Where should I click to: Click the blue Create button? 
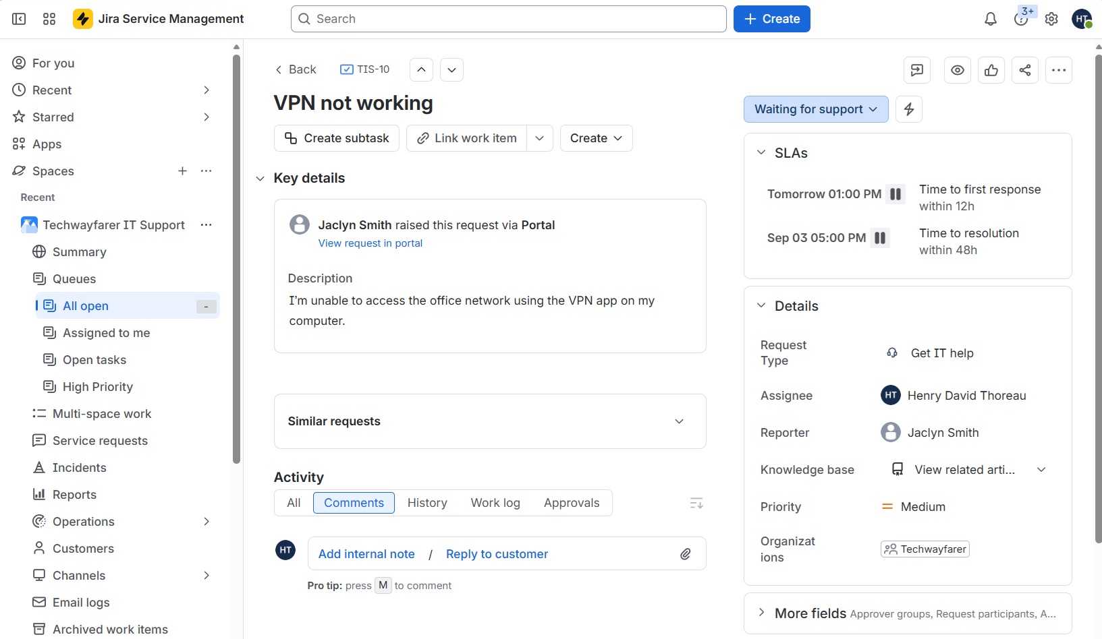pos(772,19)
